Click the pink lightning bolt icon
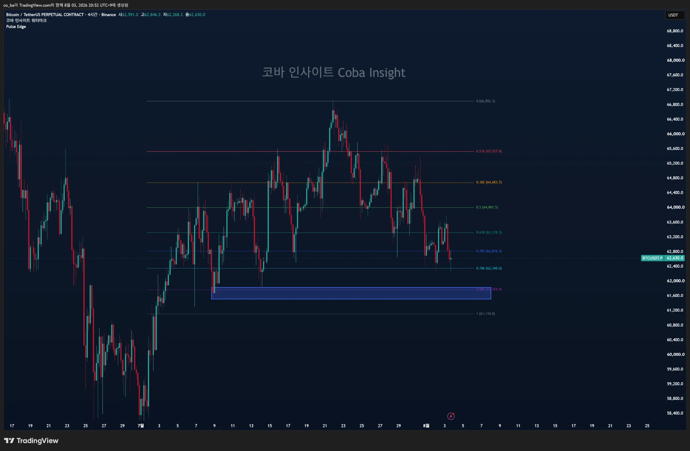690x451 pixels. [451, 416]
